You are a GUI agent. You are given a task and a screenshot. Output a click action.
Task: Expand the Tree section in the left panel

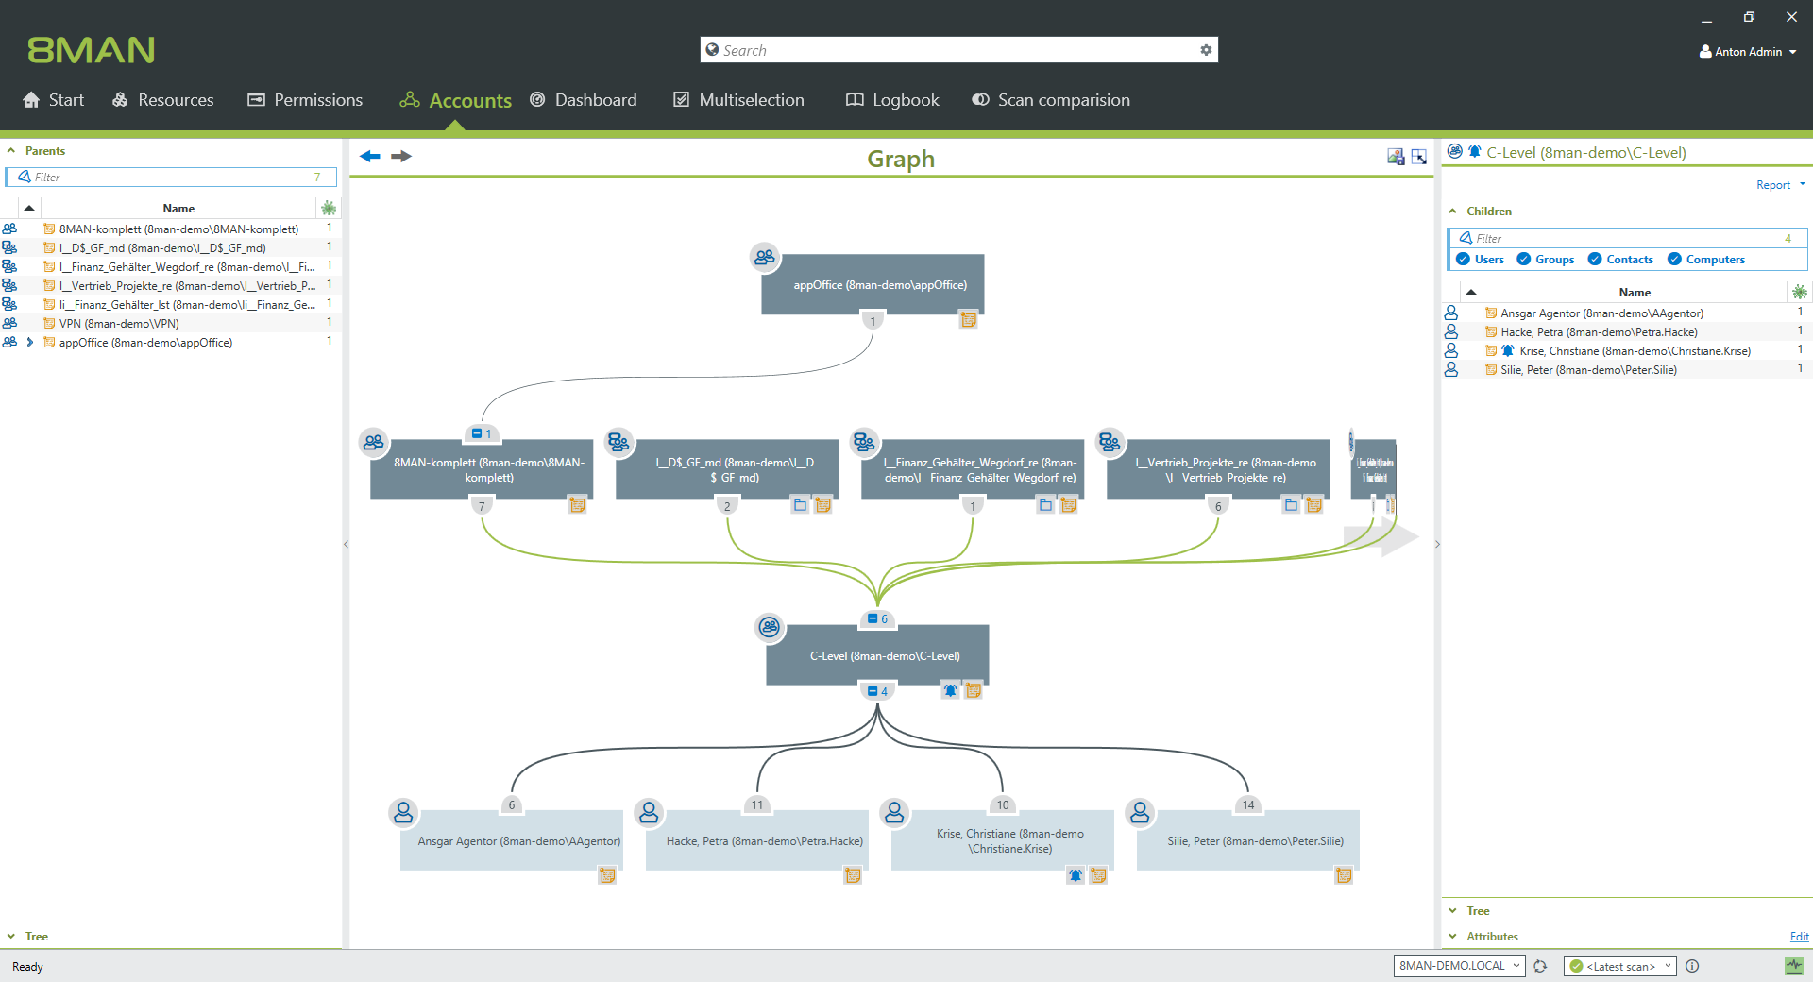point(11,937)
